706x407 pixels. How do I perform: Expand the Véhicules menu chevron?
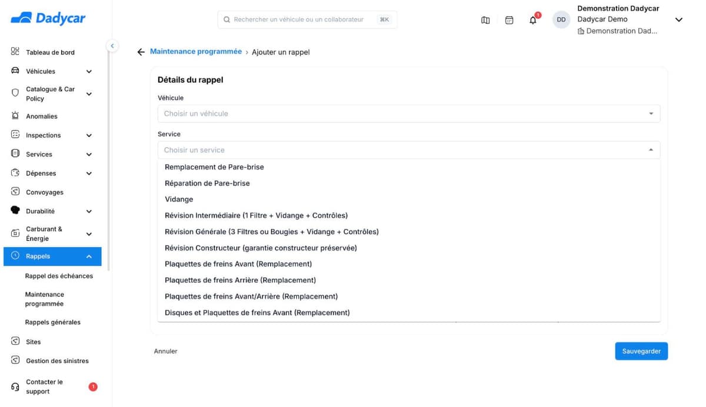coord(89,72)
